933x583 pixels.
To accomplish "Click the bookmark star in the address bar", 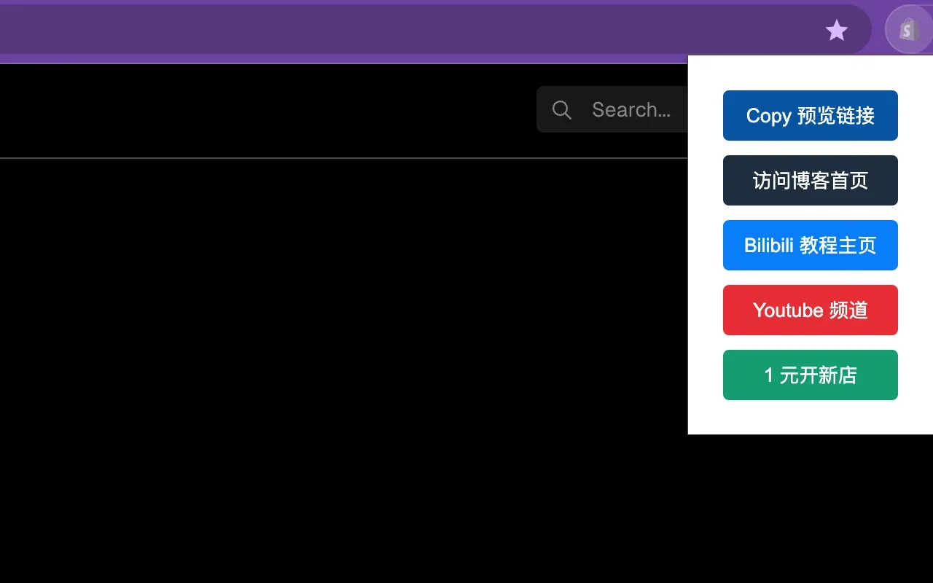I will pyautogui.click(x=836, y=30).
